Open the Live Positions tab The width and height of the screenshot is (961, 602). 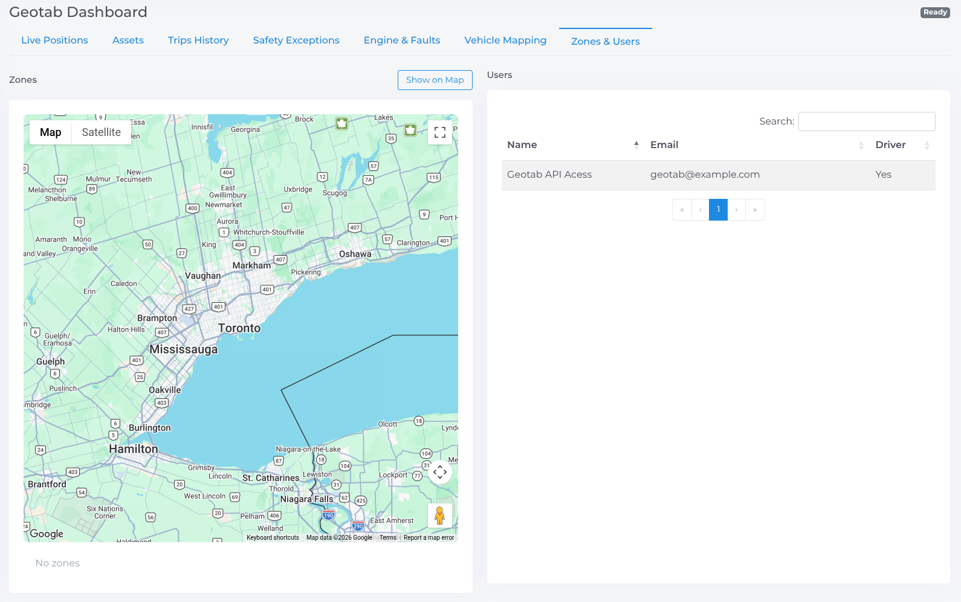point(54,40)
